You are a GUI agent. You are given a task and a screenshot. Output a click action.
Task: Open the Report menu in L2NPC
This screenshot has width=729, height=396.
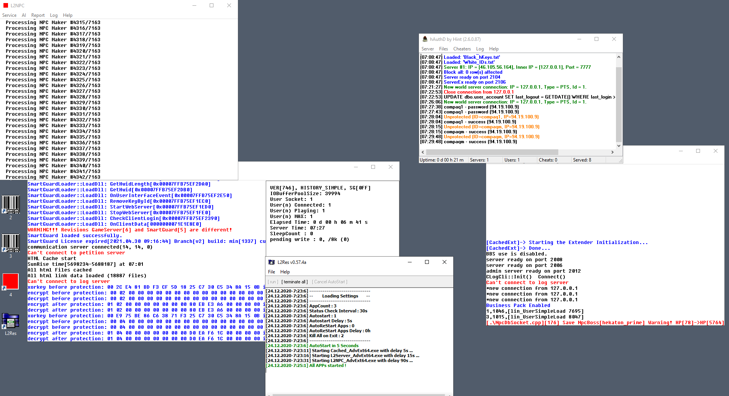coord(38,15)
